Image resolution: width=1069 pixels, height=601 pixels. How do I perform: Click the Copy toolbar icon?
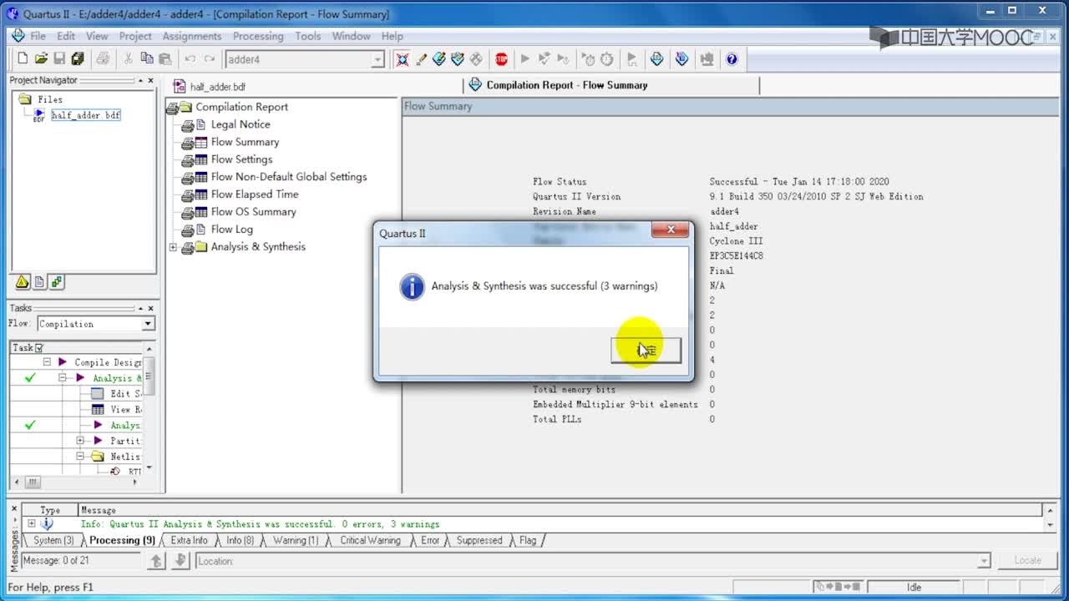[146, 58]
